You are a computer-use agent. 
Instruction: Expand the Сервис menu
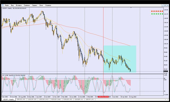(x=35, y=5)
